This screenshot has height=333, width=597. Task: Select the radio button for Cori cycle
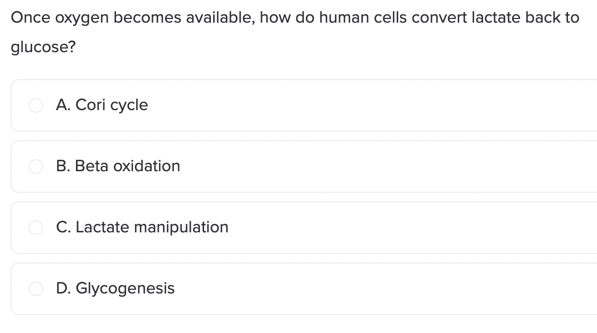36,105
